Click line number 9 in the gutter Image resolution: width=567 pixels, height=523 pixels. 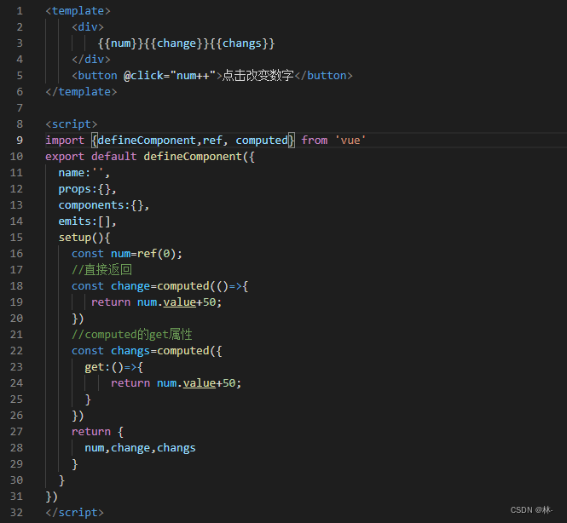coord(20,141)
